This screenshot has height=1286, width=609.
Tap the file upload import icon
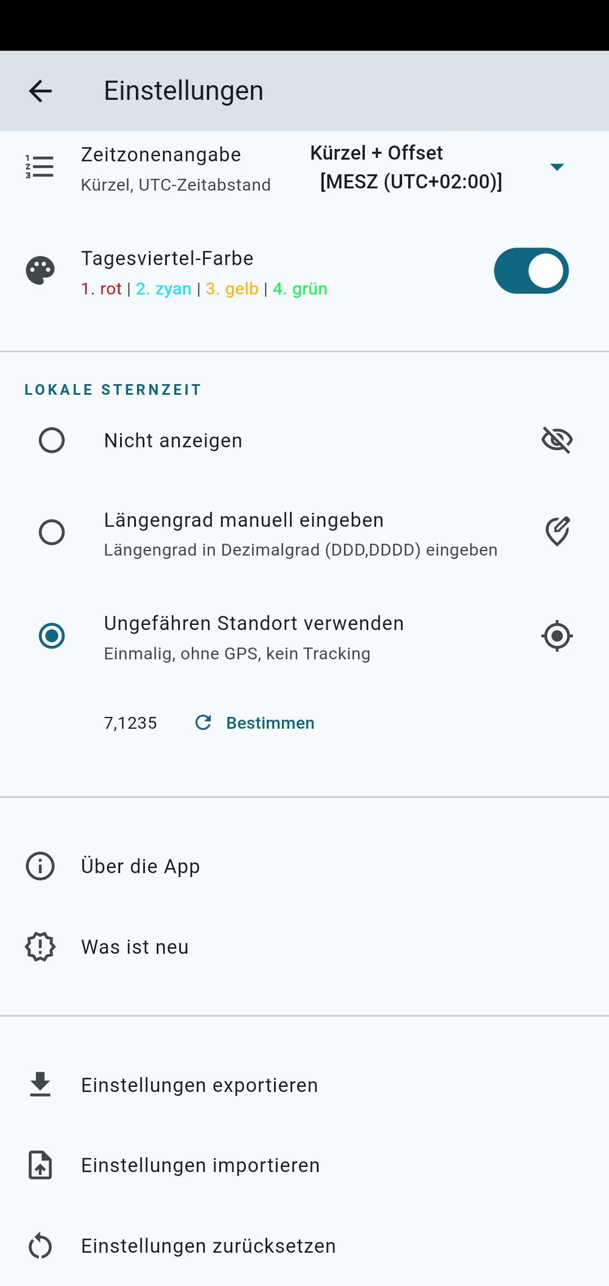coord(40,1165)
